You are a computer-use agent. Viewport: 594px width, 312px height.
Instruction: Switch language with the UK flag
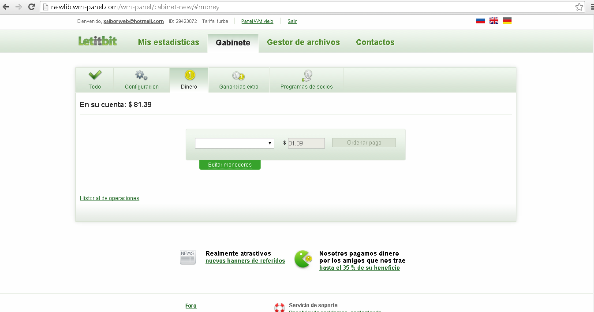click(494, 21)
